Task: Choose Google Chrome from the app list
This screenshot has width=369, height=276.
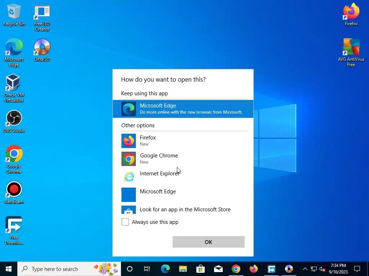Action: point(183,158)
